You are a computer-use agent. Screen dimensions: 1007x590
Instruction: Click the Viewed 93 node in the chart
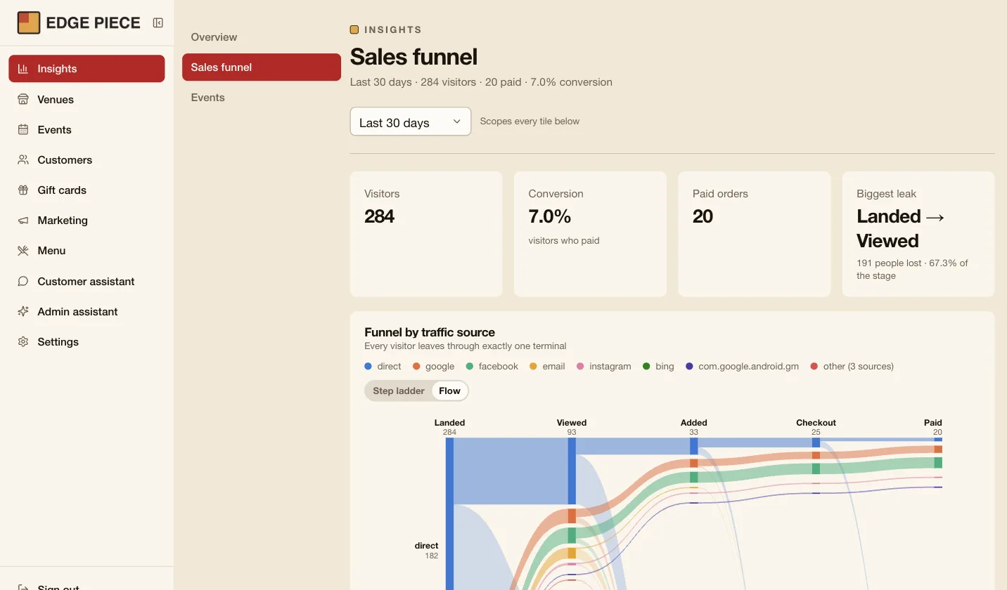(572, 471)
